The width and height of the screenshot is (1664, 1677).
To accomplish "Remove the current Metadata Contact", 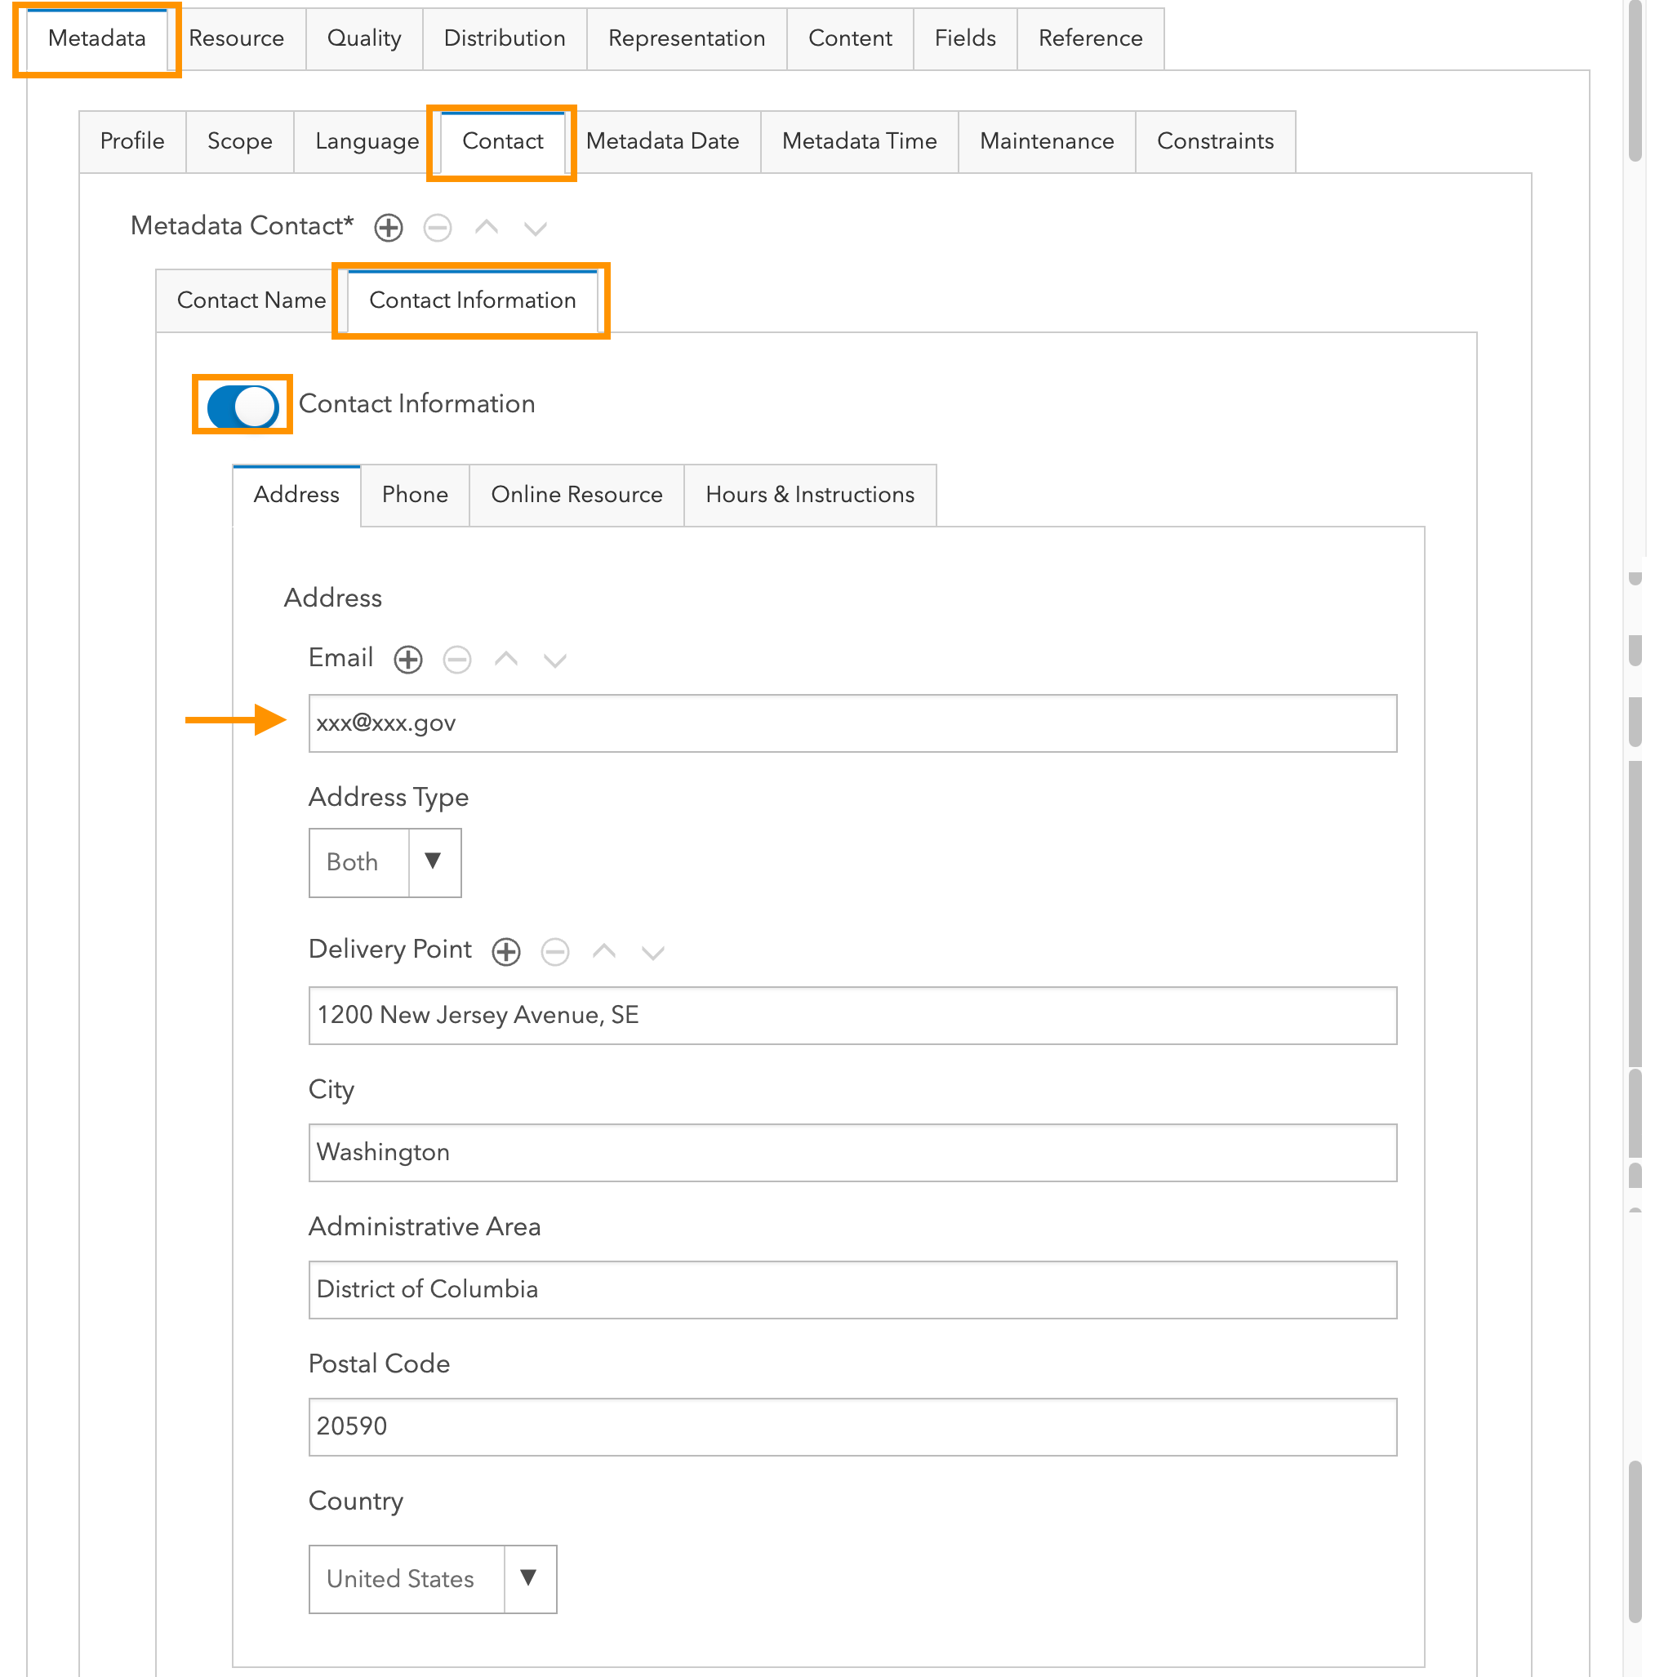I will click(438, 228).
